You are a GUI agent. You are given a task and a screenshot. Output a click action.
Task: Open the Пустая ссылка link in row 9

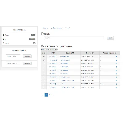coord(64,63)
